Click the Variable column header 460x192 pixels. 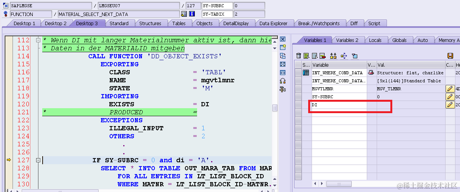[x=339, y=65]
